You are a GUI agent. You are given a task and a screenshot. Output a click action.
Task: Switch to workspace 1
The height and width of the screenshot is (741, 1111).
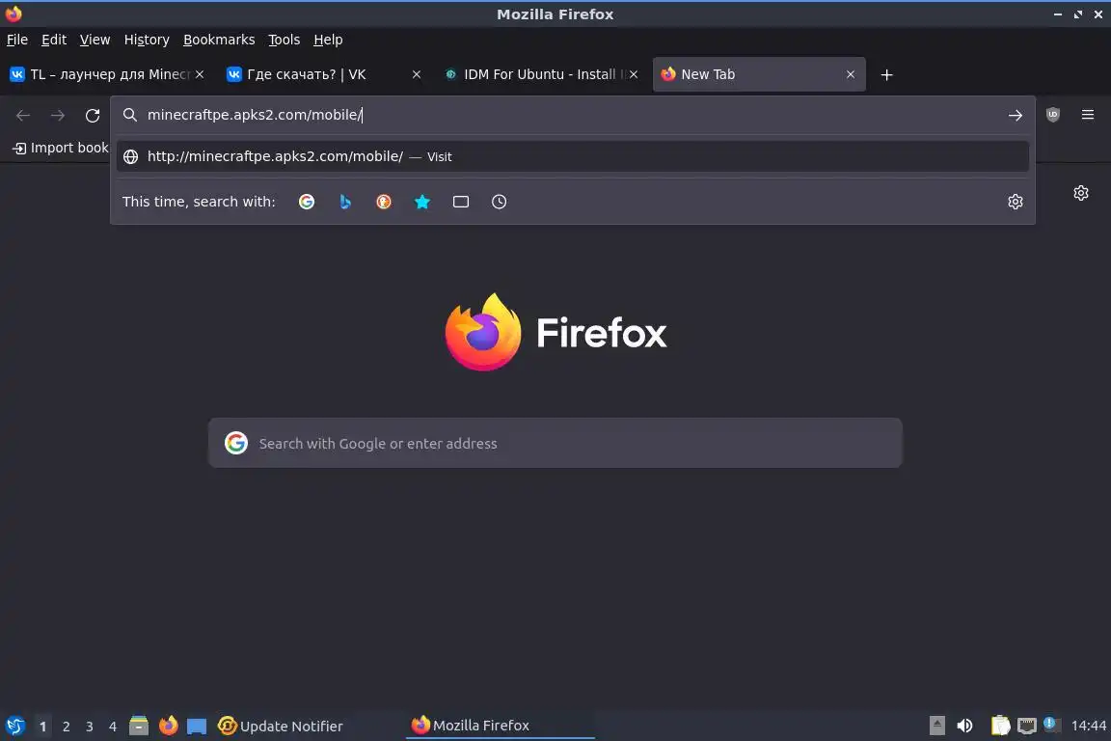(42, 727)
